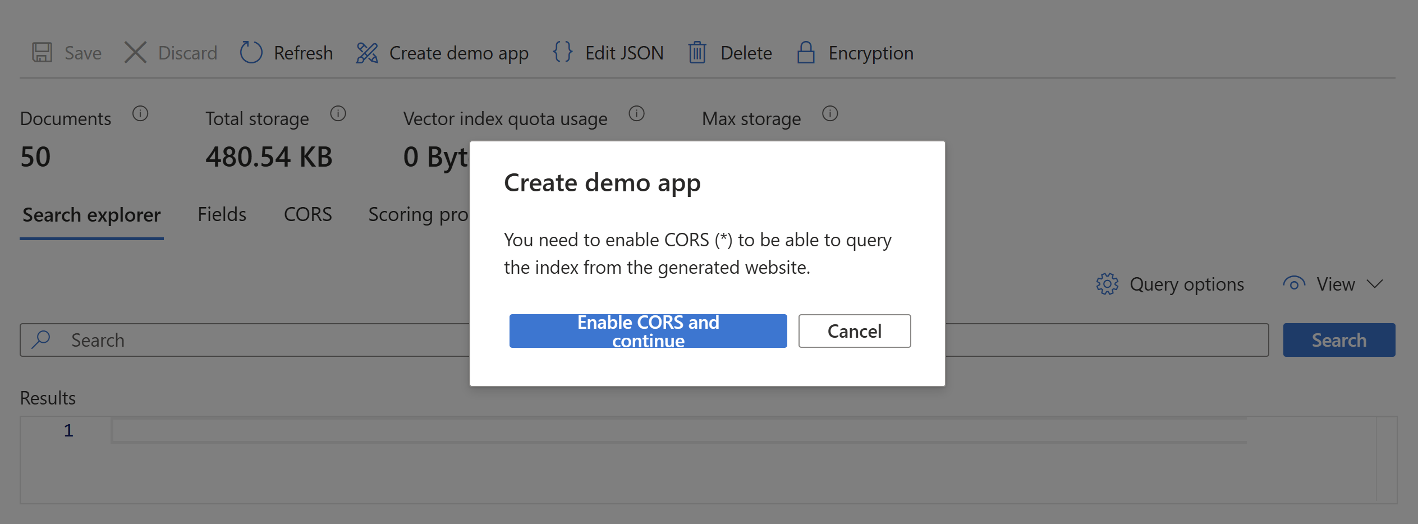
Task: Click the blue Search button
Action: pyautogui.click(x=1338, y=340)
